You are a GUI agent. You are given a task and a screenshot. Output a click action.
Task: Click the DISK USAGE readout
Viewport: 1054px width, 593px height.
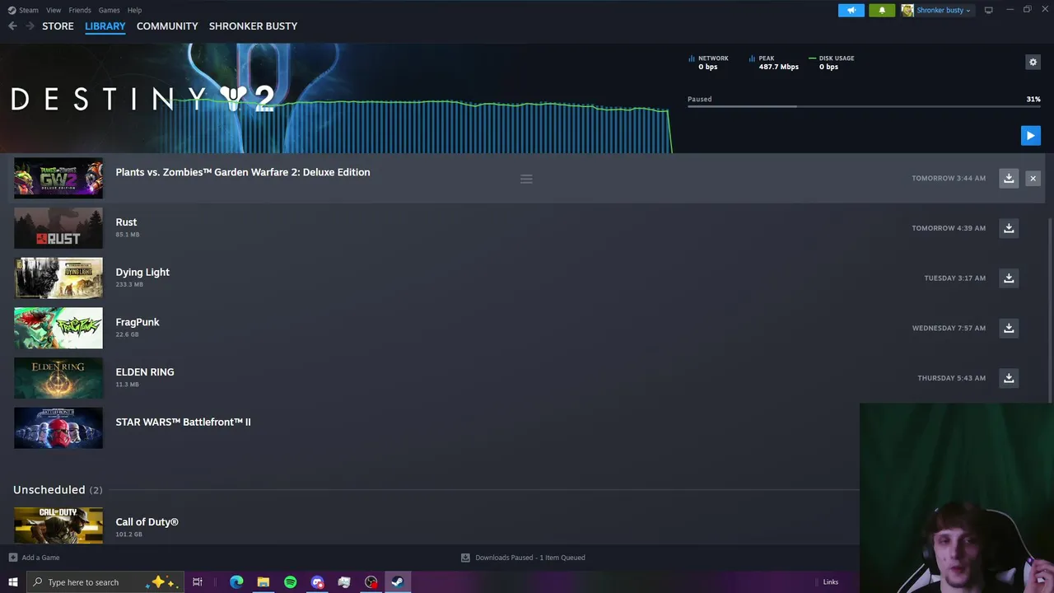[x=832, y=63]
